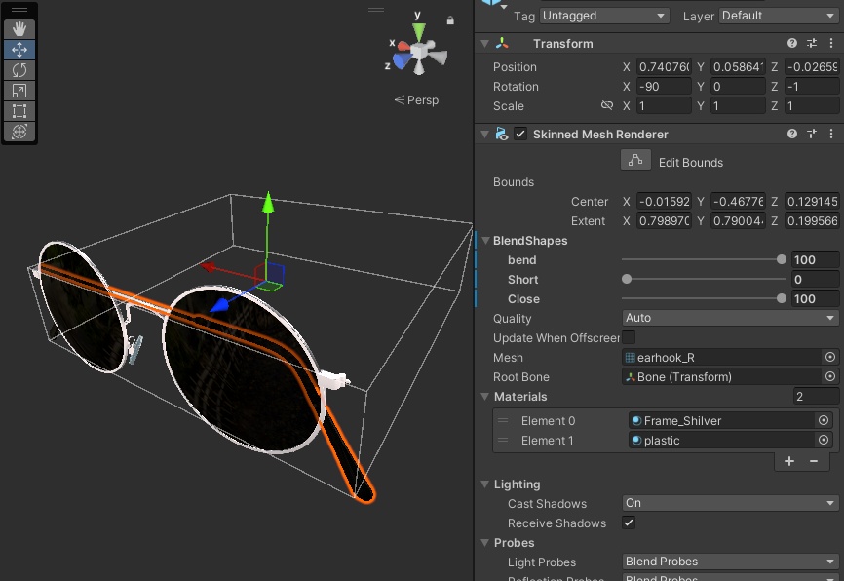This screenshot has height=581, width=844.
Task: Add a material with plus button
Action: [x=789, y=461]
